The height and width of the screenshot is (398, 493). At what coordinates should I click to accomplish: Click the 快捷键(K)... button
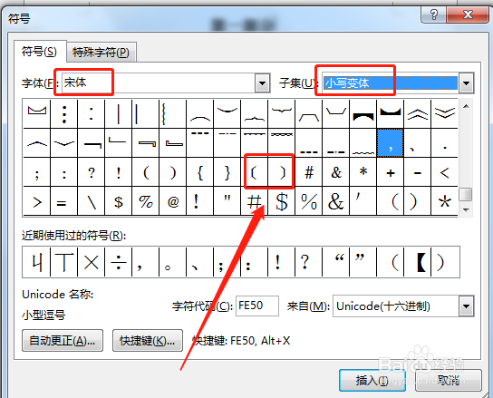coord(148,340)
